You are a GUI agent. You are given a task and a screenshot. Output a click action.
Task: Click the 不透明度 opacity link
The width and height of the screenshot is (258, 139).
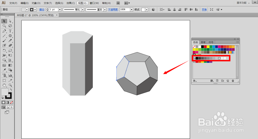[113, 10]
